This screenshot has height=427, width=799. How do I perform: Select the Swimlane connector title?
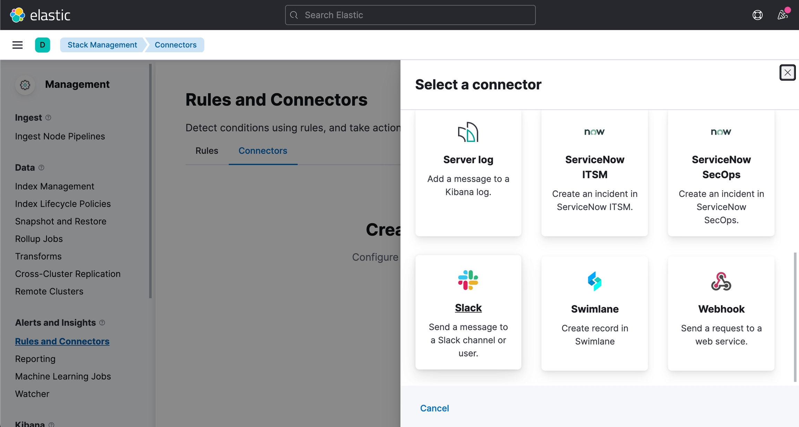coord(595,309)
